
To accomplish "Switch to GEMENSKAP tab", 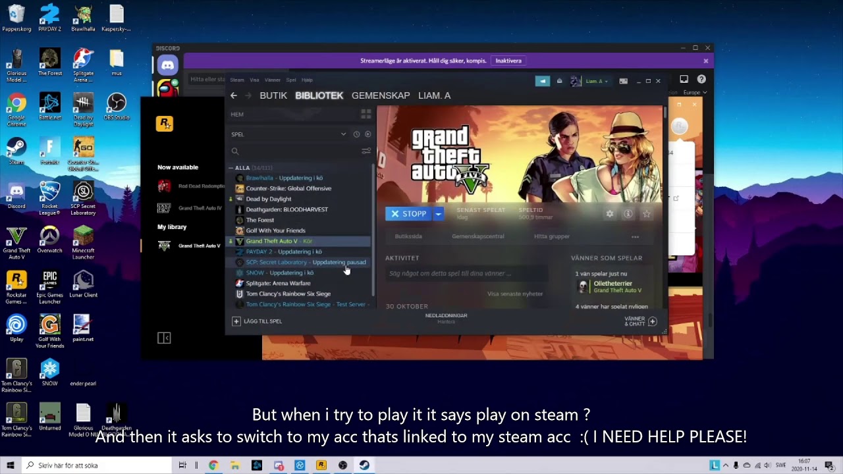I will point(381,95).
